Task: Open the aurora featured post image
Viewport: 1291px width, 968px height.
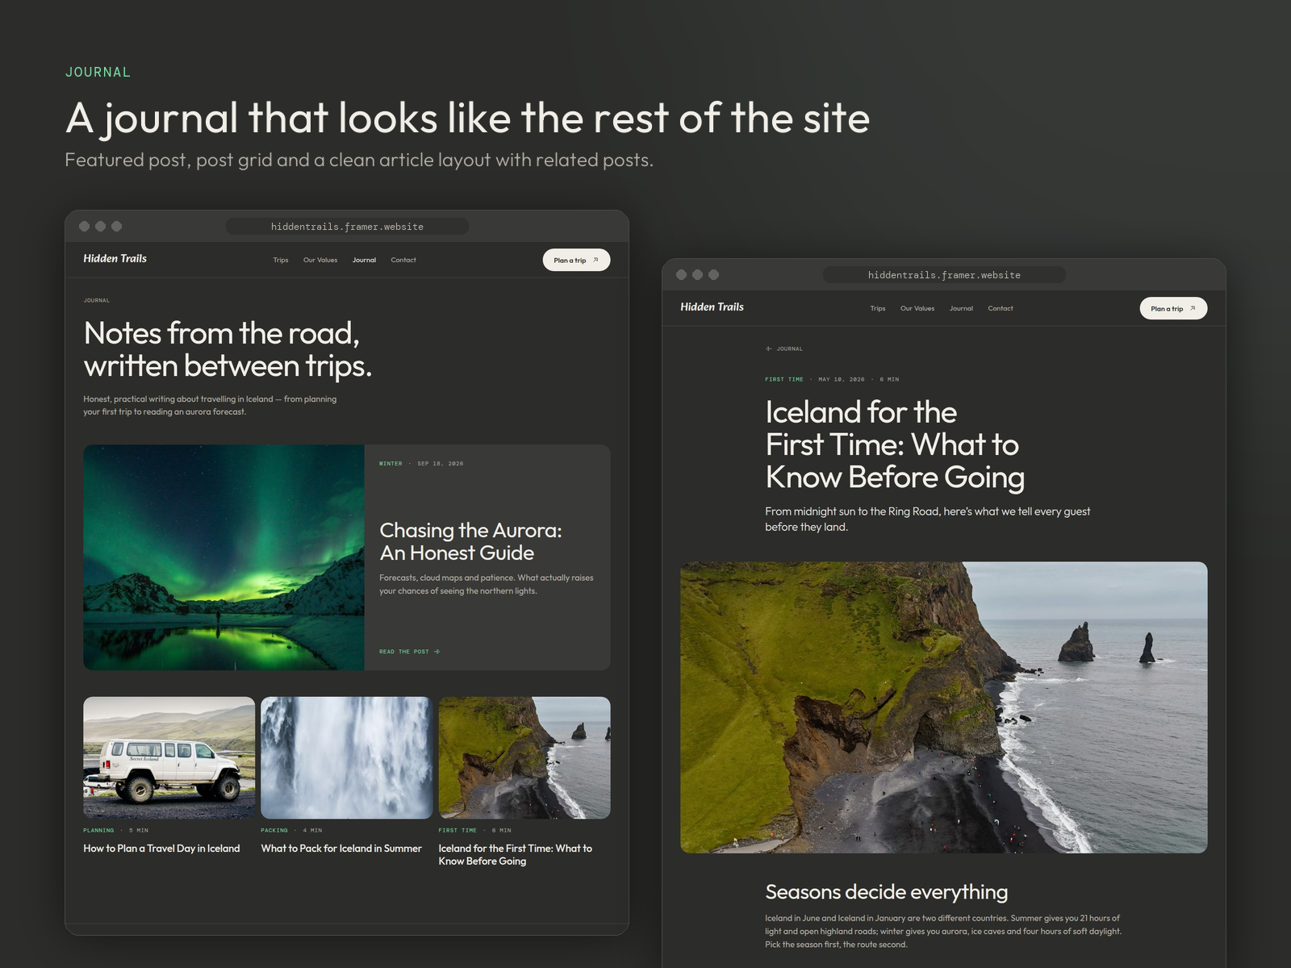Action: click(x=224, y=557)
